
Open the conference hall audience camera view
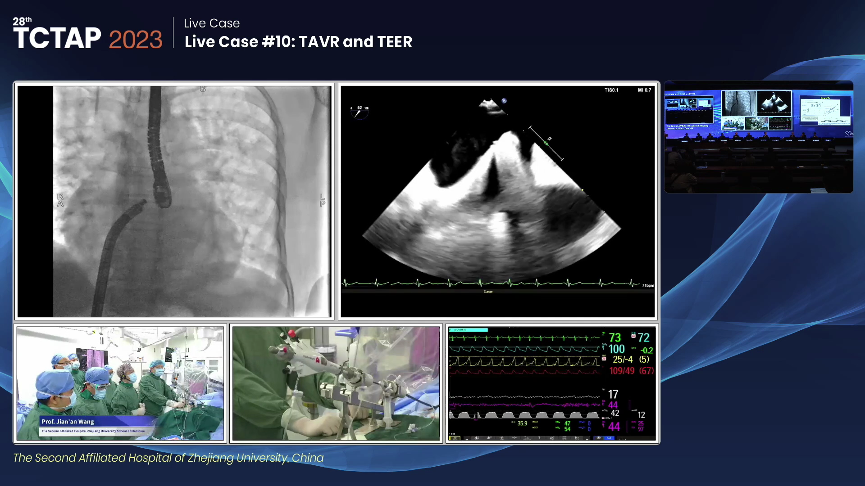click(x=759, y=137)
